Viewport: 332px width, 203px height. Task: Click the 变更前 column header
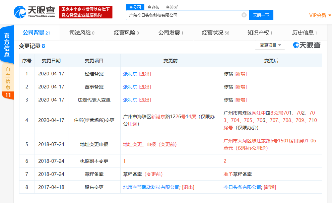171,61
